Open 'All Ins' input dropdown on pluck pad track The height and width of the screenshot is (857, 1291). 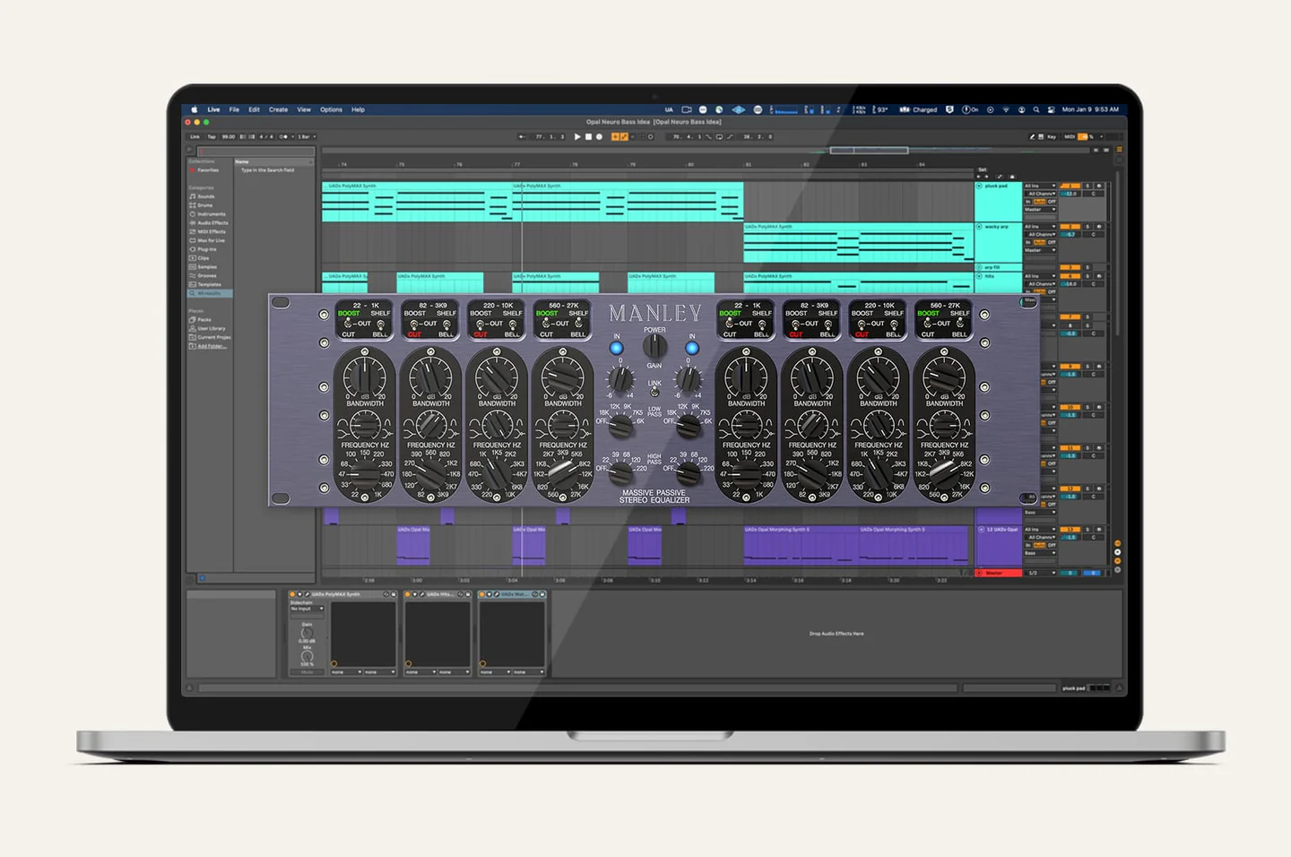coord(1040,186)
